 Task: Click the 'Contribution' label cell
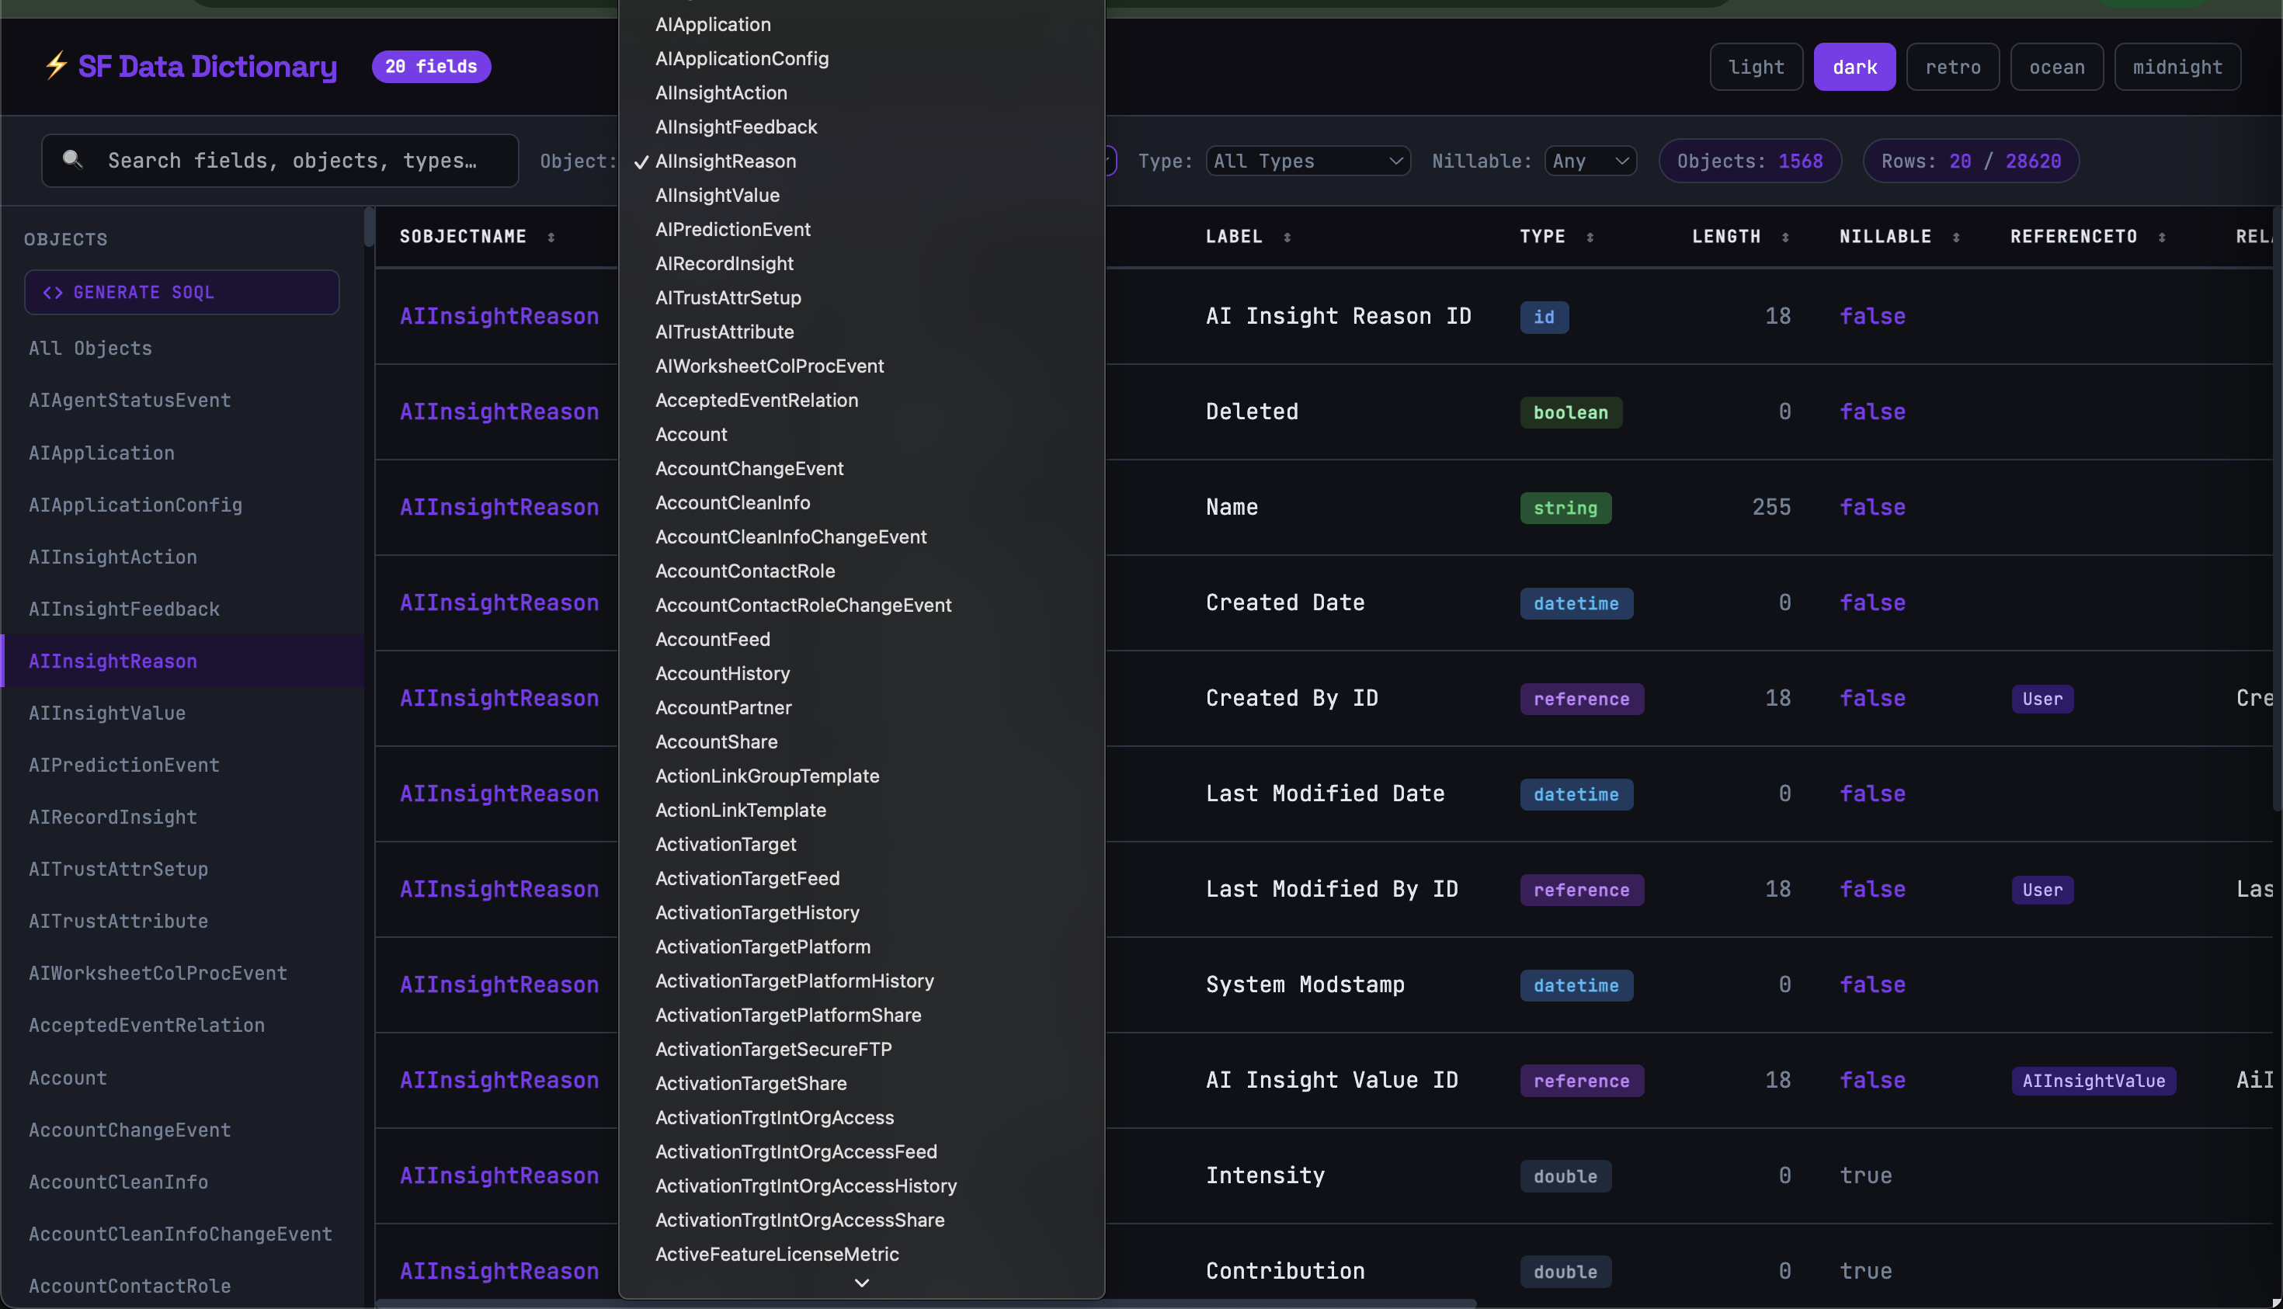click(x=1285, y=1271)
